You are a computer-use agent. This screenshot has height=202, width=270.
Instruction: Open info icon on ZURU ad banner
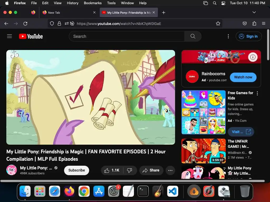pyautogui.click(x=253, y=57)
